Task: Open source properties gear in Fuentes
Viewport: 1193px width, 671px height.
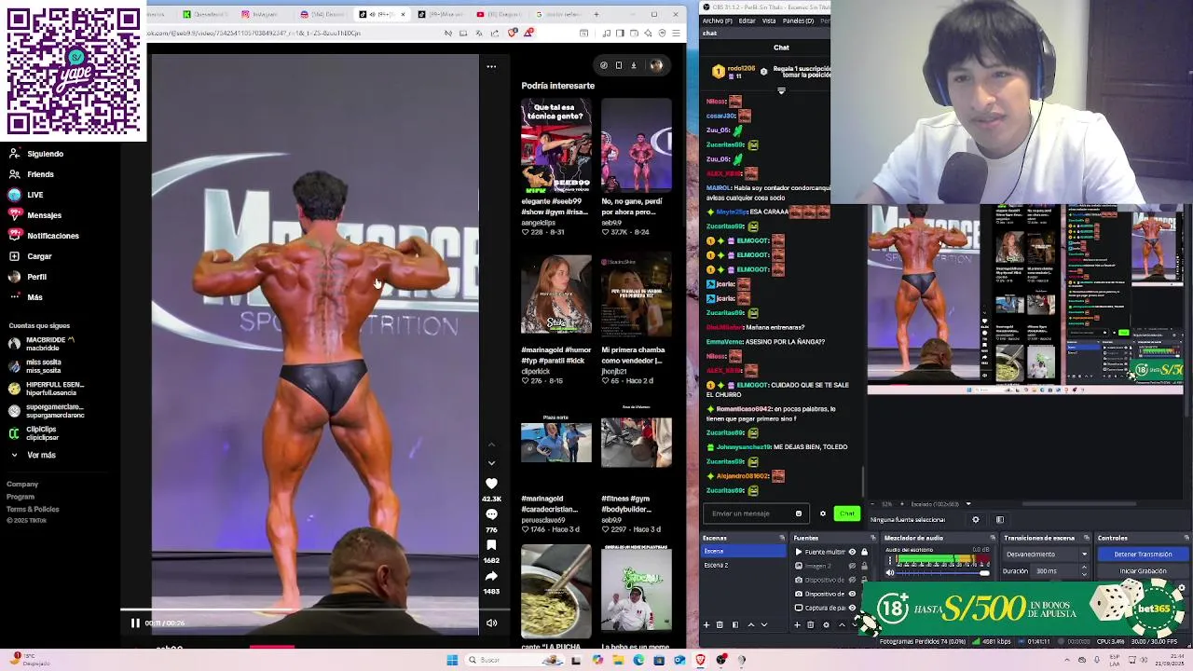Action: [826, 625]
